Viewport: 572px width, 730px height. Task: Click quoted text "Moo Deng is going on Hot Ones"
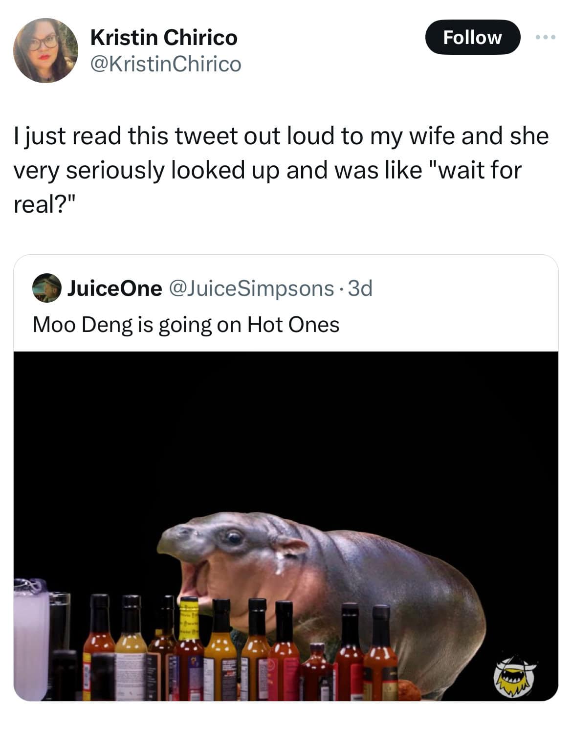[x=186, y=325]
